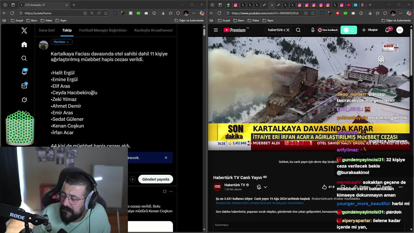Viewport: 414px width, 233px height.
Task: Select the Takip tab on X
Action: coord(67,30)
